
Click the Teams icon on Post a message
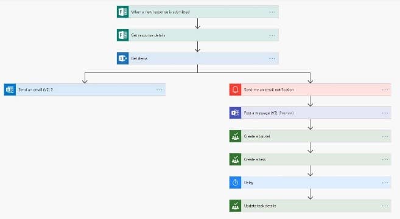coord(235,113)
